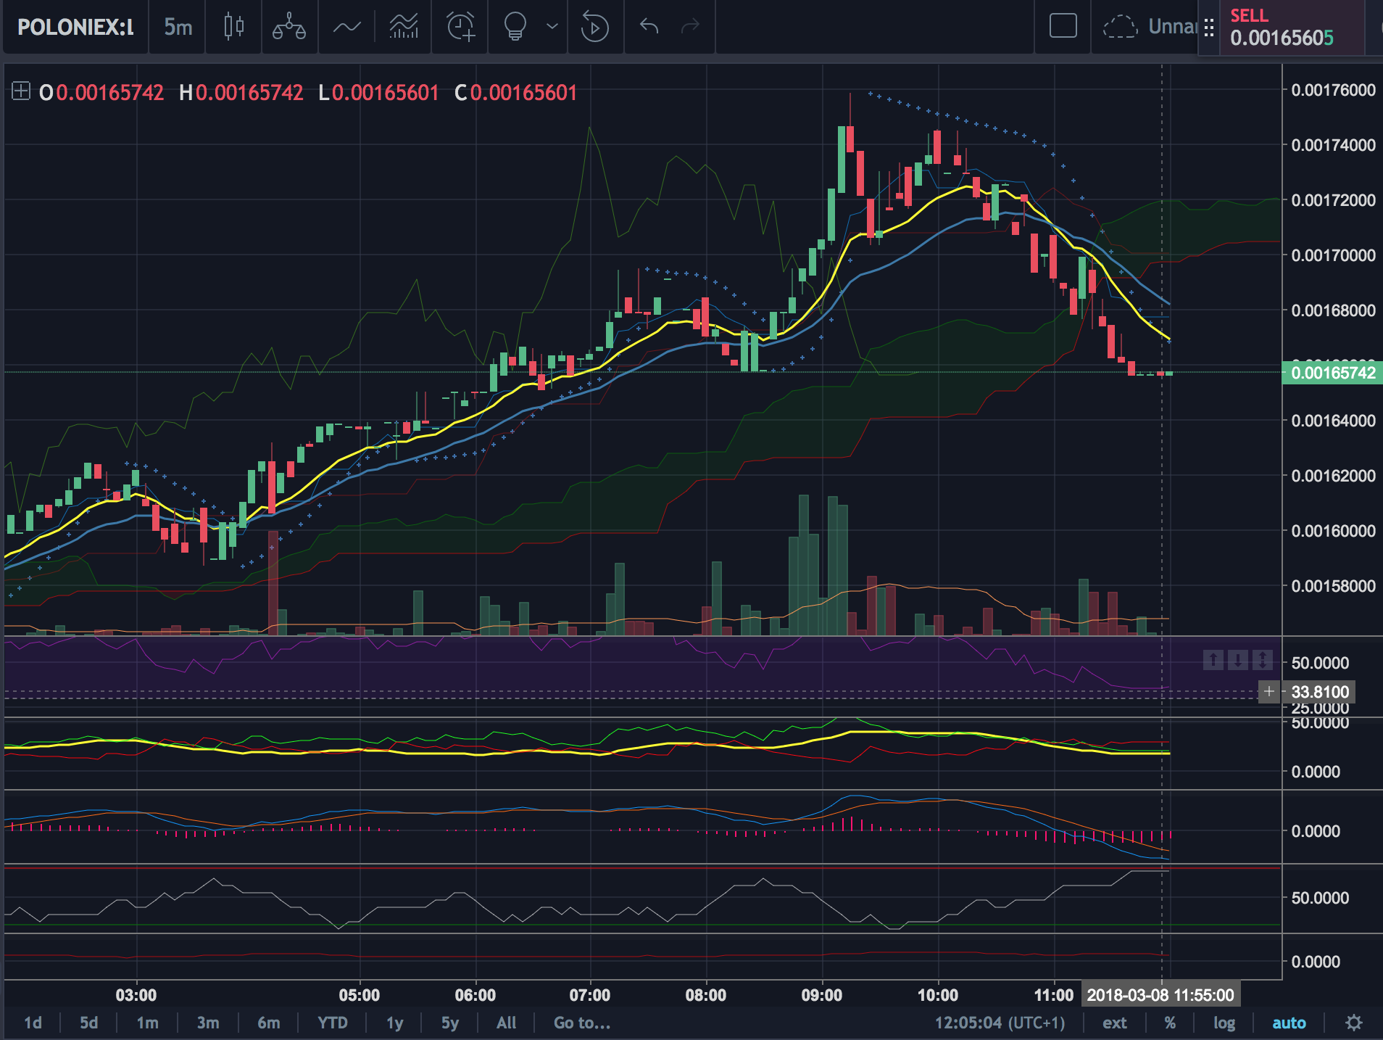
Task: Click the Close value 0.00165601
Action: [523, 93]
